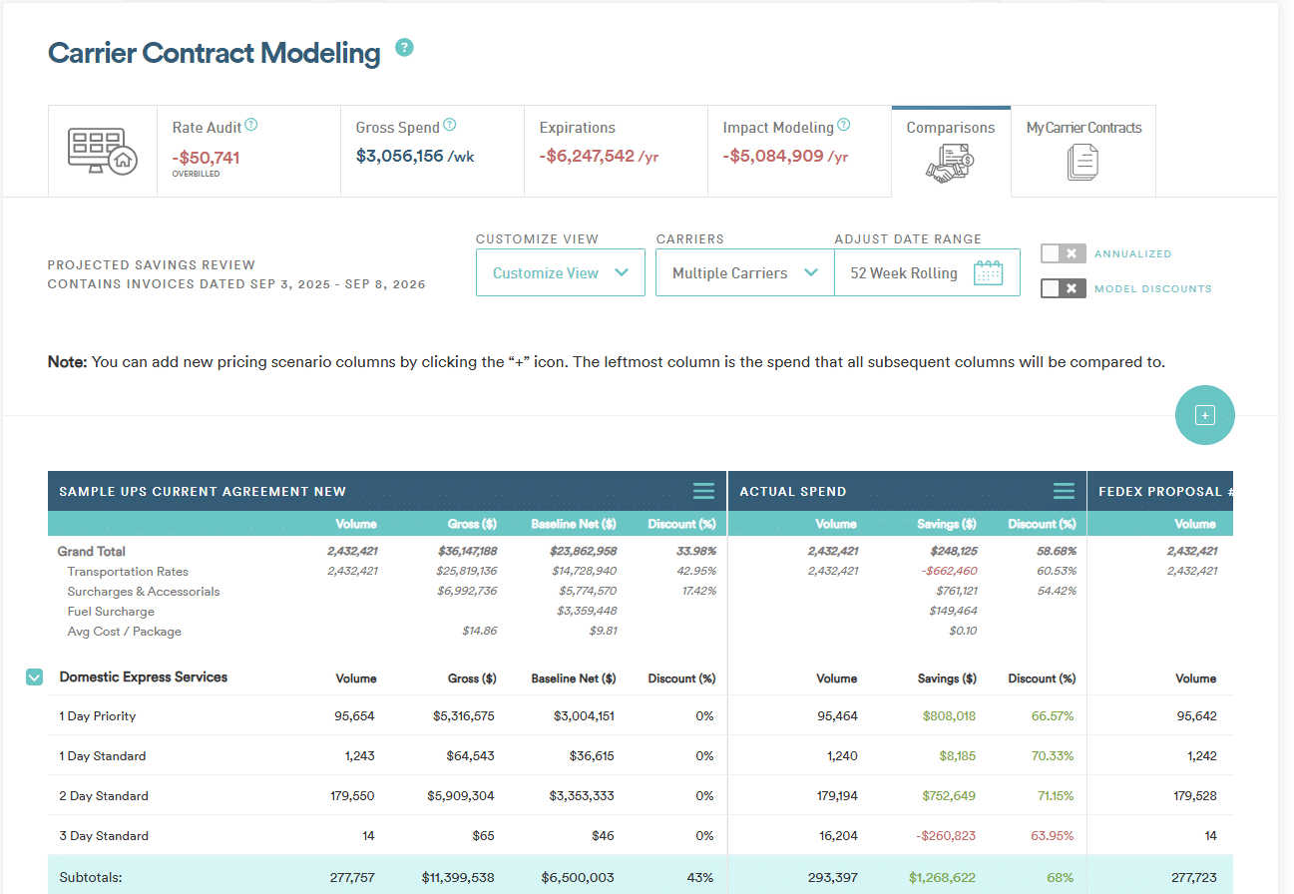Click the Sample UPS Current Agreement New header
1294x894 pixels.
point(203,491)
